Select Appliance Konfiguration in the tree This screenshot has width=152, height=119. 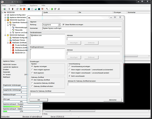coord(17,15)
